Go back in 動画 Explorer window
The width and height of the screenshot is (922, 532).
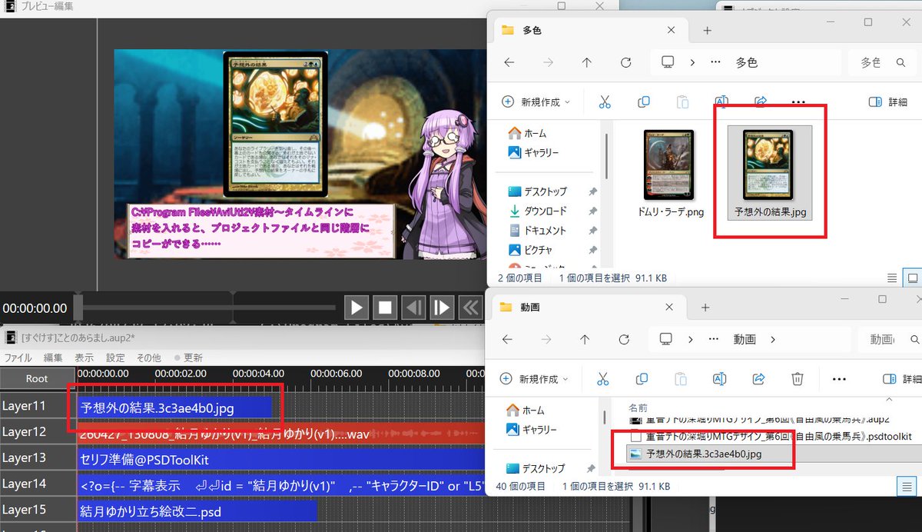click(x=507, y=339)
